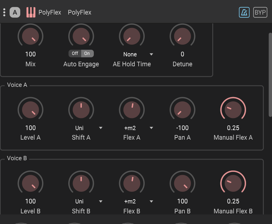The height and width of the screenshot is (224, 272).
Task: Open the Shift A Uni dropdown
Action: click(x=101, y=128)
